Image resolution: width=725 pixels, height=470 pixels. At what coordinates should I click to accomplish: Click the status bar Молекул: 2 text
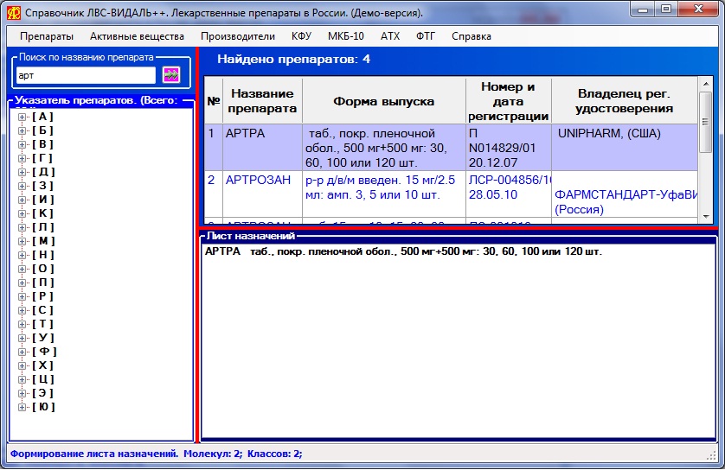coord(213,454)
